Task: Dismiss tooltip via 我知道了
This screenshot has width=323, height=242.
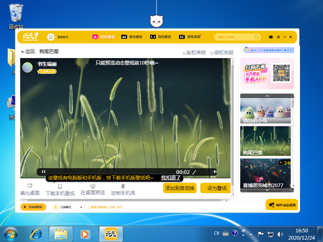Action: point(171,178)
